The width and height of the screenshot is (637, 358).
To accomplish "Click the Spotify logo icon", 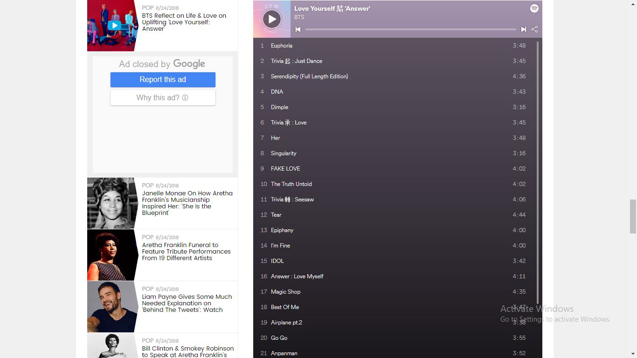I will coord(534,8).
